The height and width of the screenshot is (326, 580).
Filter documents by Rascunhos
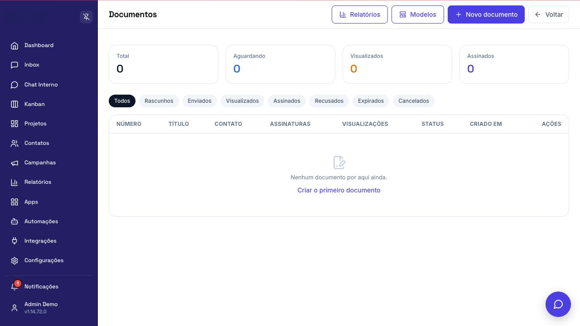coord(159,101)
